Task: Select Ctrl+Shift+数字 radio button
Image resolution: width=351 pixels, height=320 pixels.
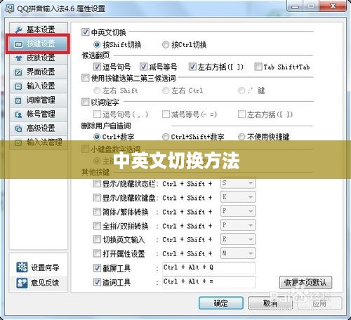Action: (166, 137)
